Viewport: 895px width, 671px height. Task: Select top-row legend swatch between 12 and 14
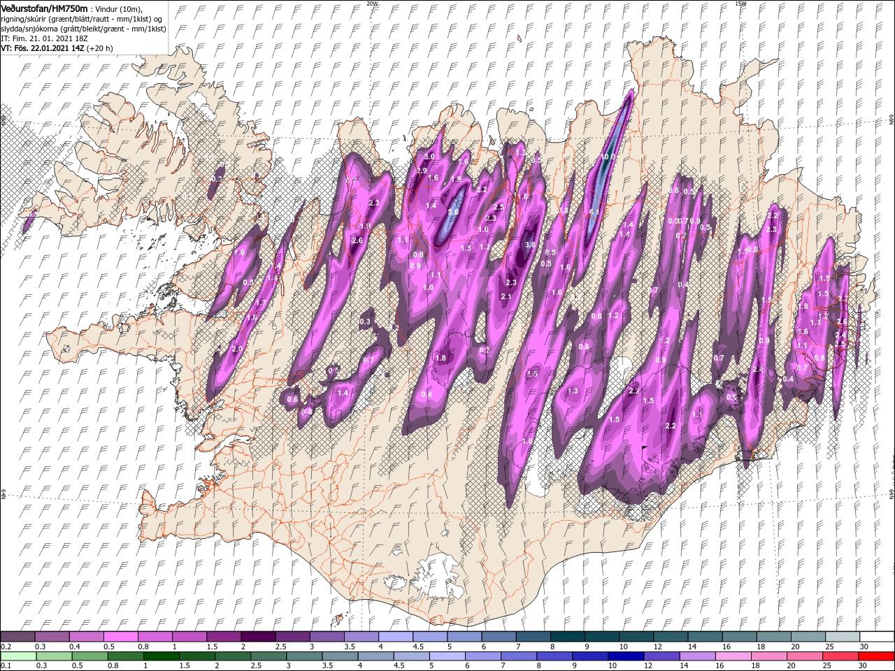pyautogui.click(x=671, y=636)
